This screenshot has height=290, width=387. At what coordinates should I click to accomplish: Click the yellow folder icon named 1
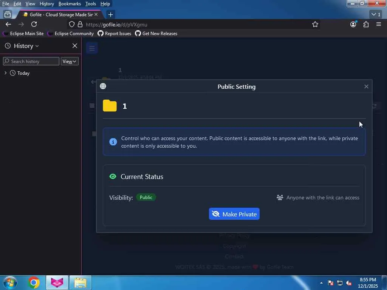point(110,106)
